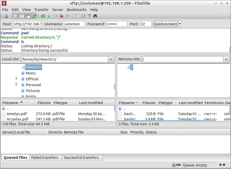The height and width of the screenshot is (169, 231).
Task: Click the Pictures folder icon
Action: 23,91
